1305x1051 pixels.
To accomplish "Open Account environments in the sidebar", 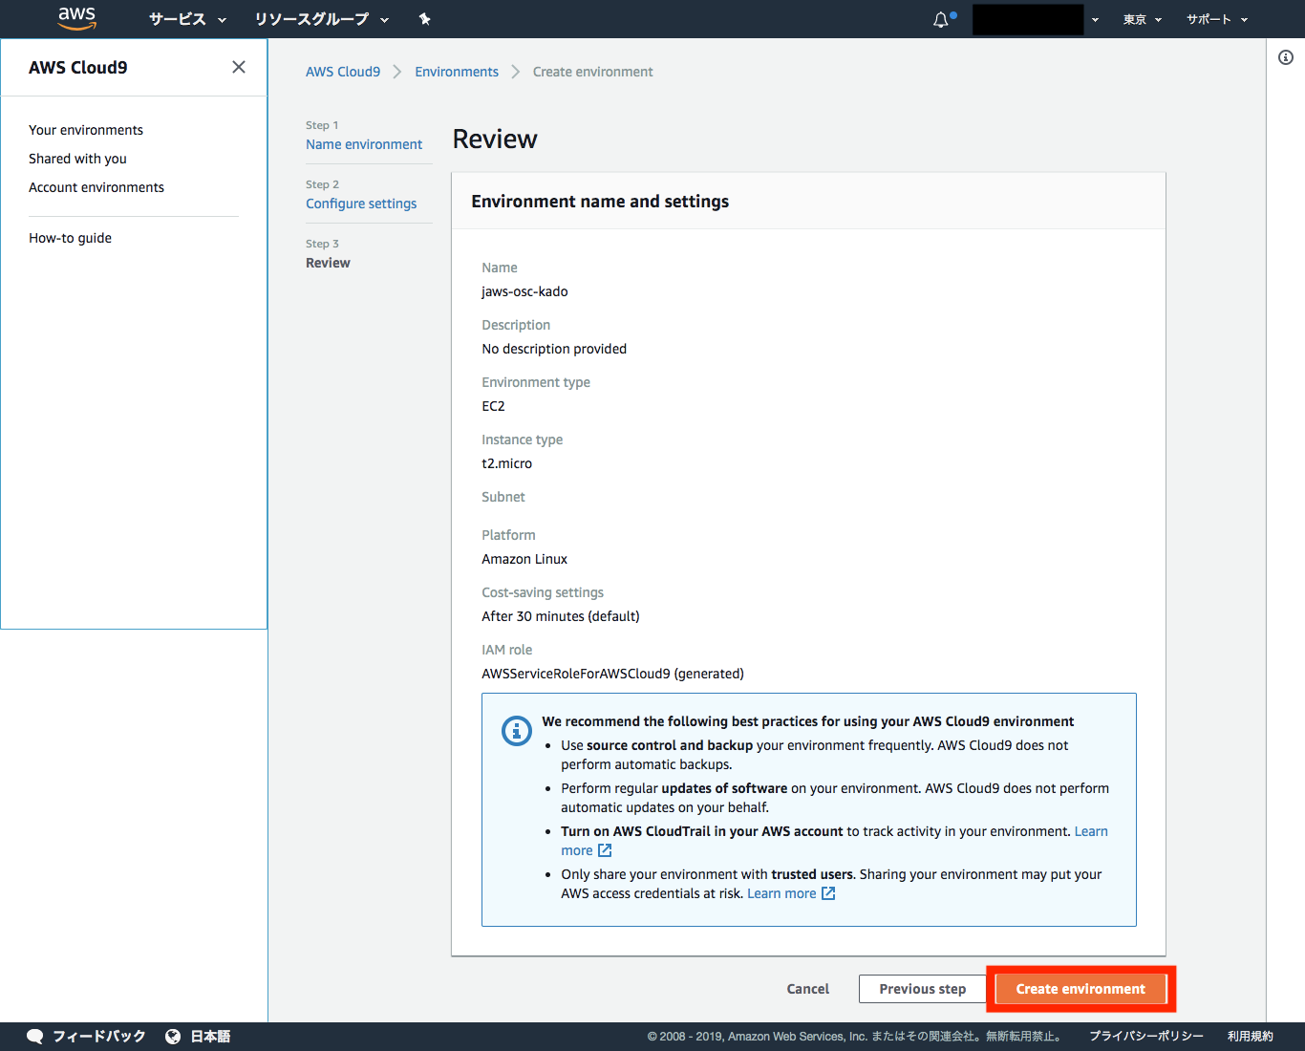I will pyautogui.click(x=96, y=187).
